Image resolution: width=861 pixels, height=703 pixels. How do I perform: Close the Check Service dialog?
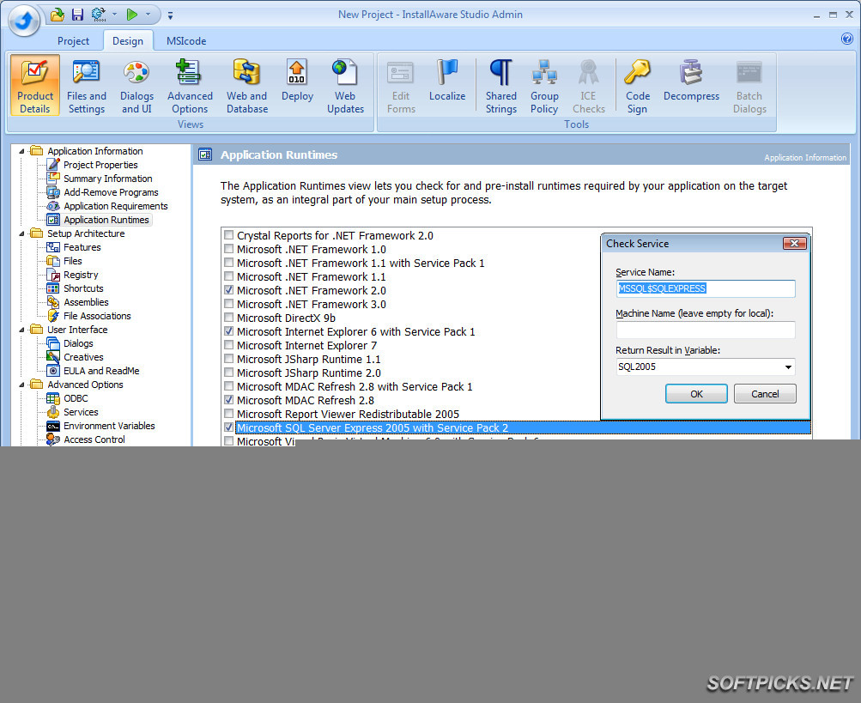[794, 243]
